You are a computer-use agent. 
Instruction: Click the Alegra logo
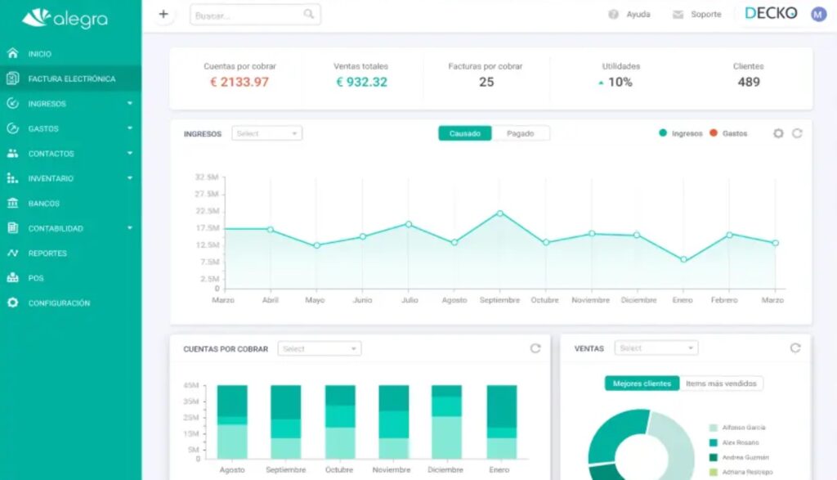(65, 19)
